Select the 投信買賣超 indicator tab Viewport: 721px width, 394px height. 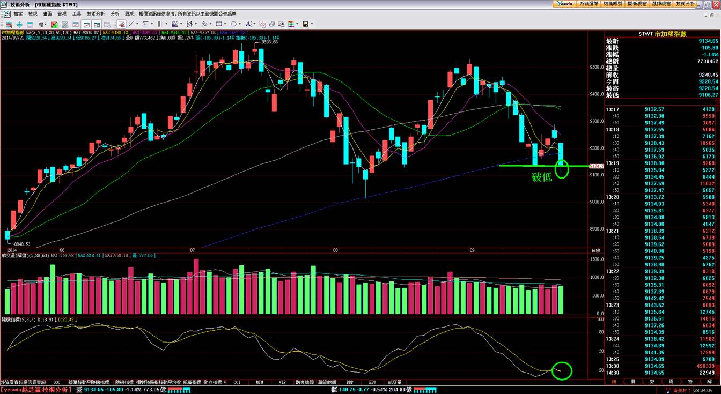pyautogui.click(x=35, y=382)
